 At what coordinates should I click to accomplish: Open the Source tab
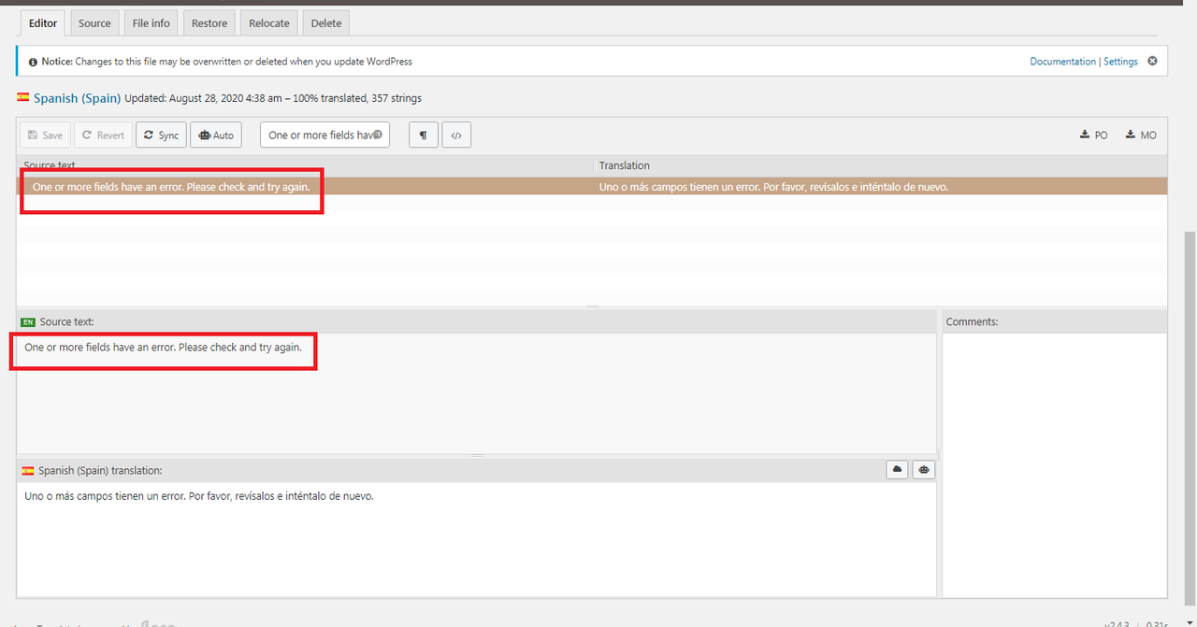pyautogui.click(x=94, y=23)
